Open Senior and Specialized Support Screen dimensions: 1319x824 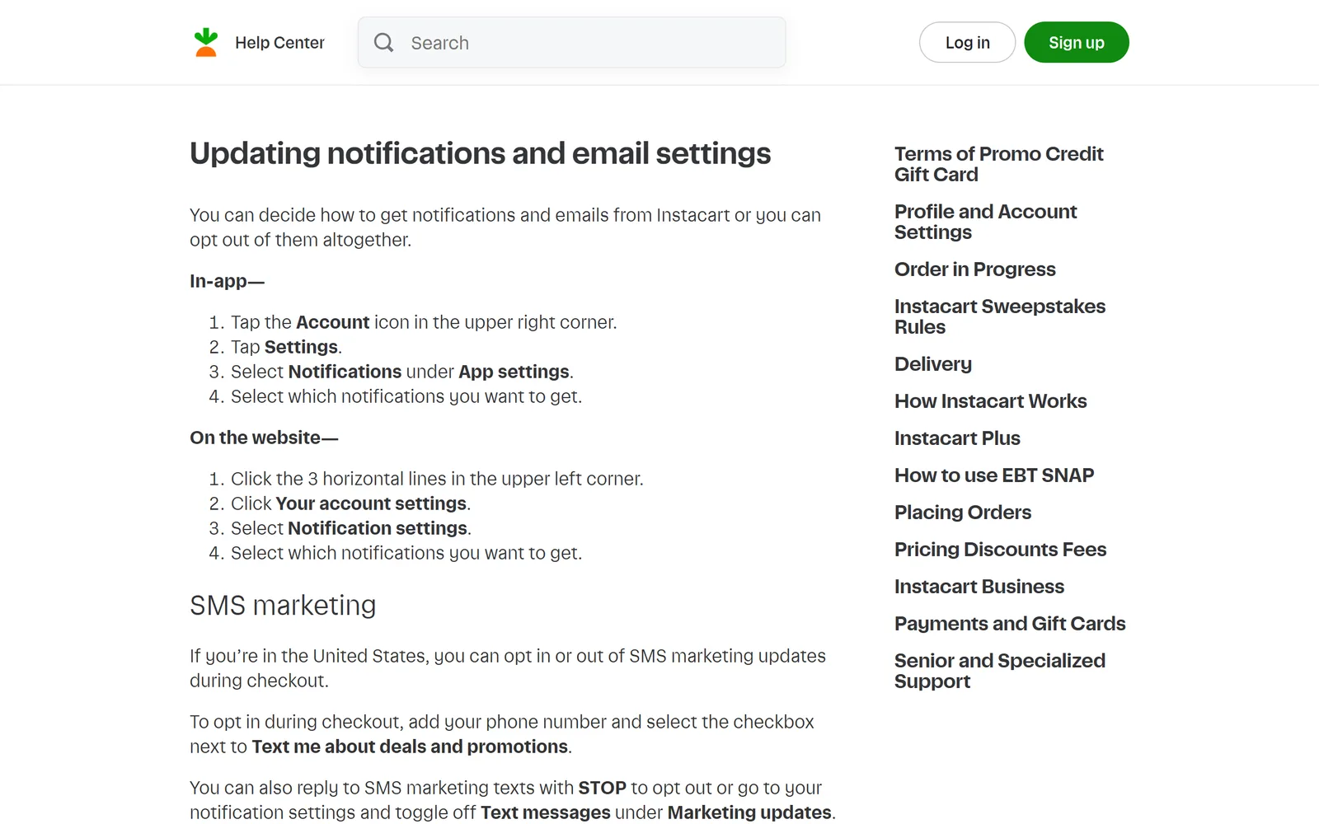coord(1000,671)
